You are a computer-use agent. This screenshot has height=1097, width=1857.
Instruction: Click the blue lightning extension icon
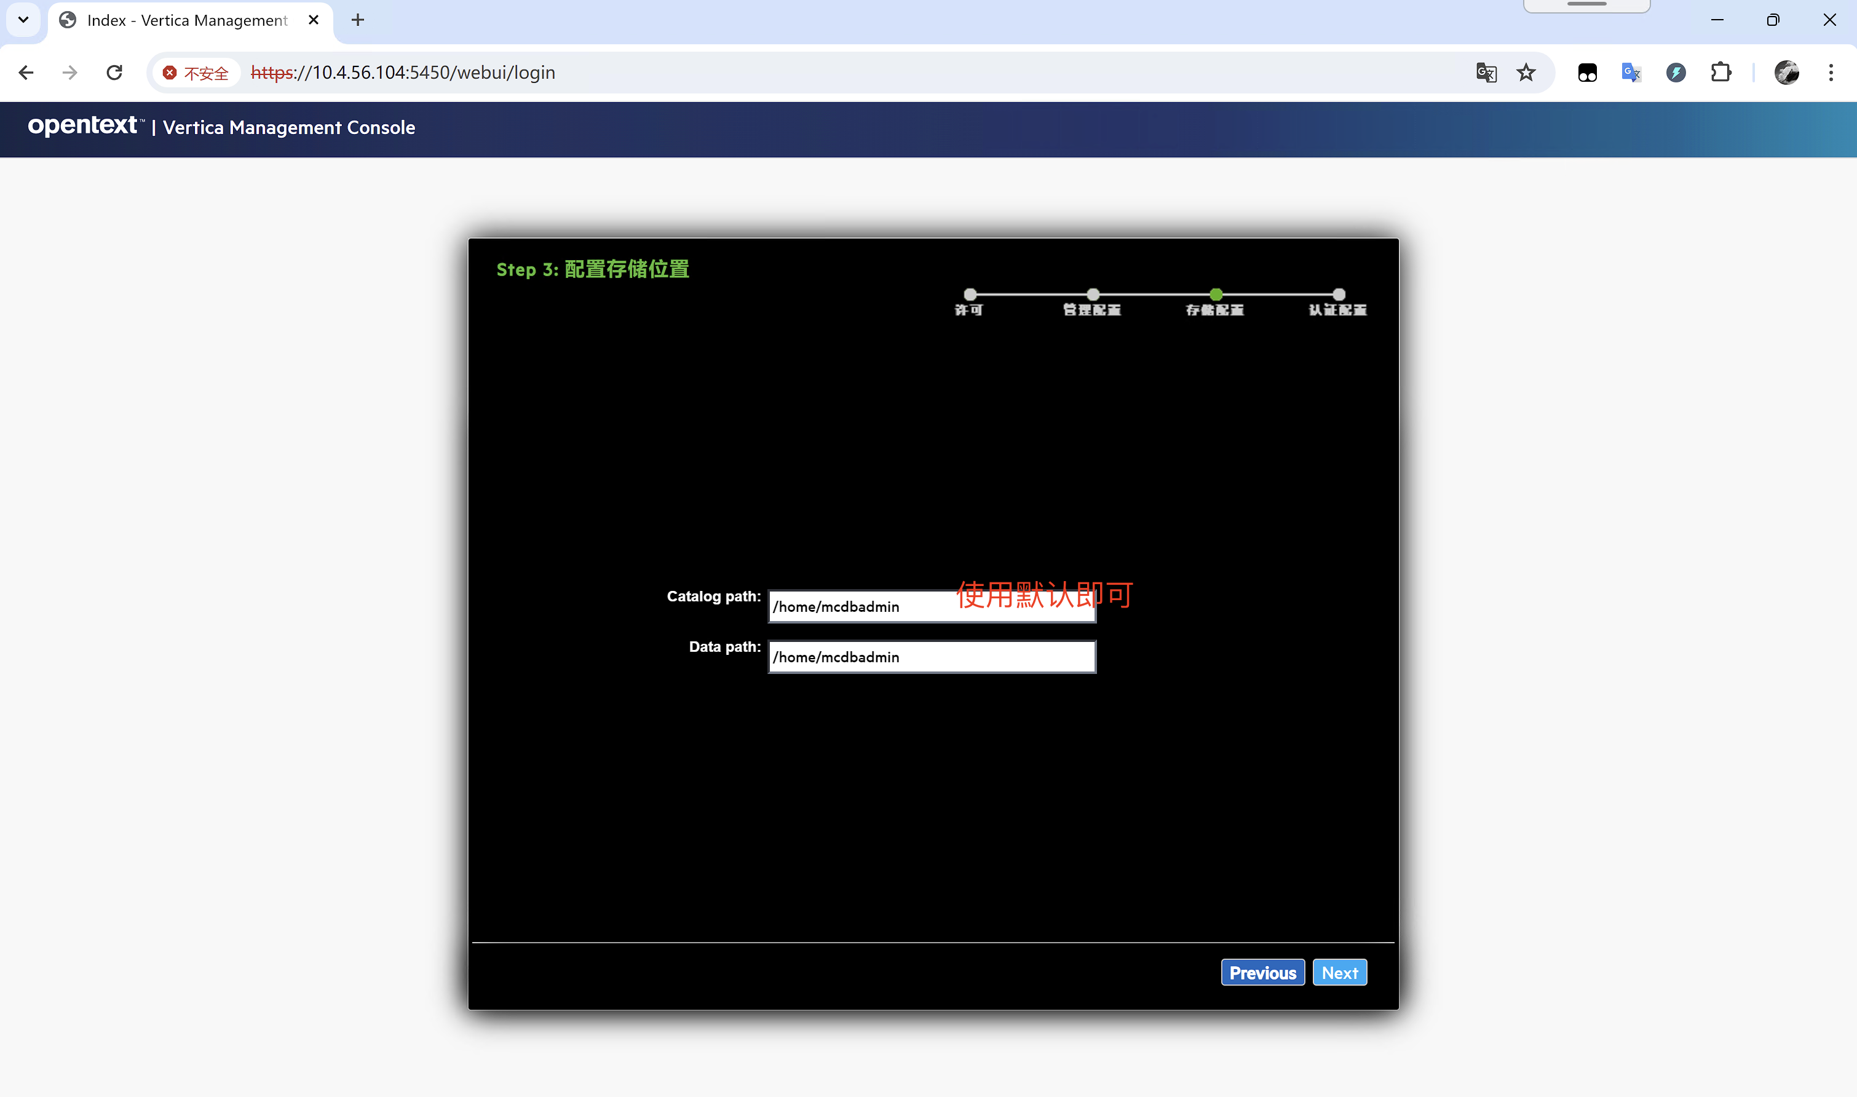pyautogui.click(x=1676, y=73)
